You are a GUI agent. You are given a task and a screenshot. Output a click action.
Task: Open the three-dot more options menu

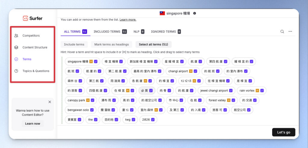click(x=290, y=32)
